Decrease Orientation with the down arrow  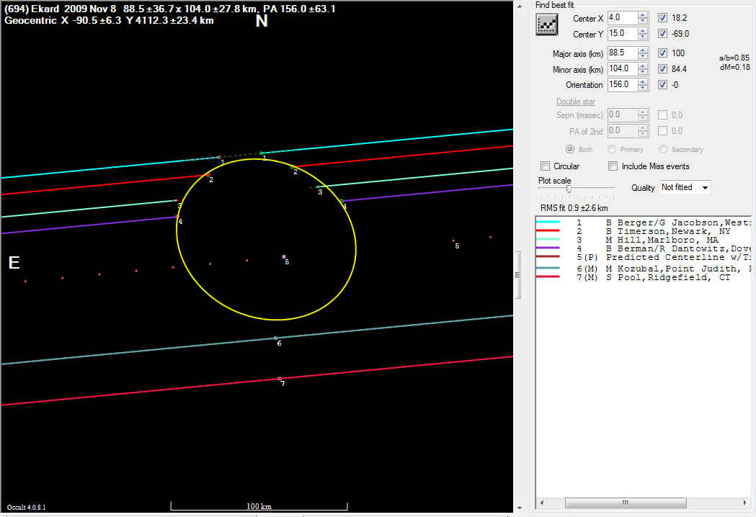click(x=643, y=88)
